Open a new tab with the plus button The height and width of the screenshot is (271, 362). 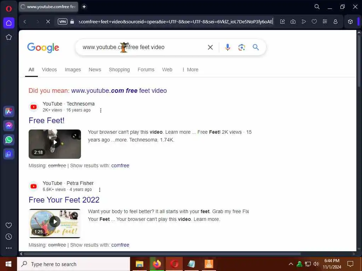84,7
